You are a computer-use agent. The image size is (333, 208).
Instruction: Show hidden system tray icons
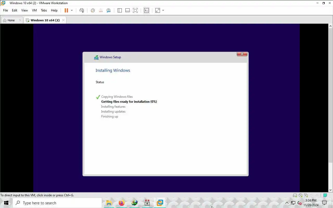coord(287,203)
